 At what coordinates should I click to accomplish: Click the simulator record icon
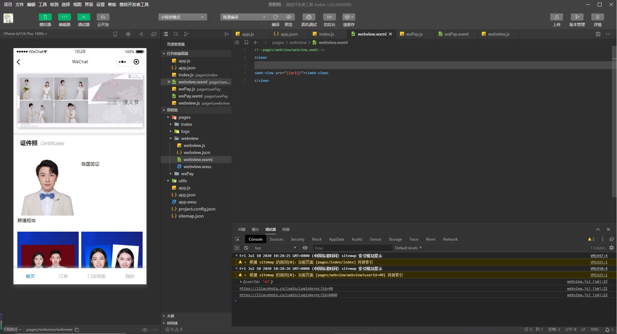pyautogui.click(x=128, y=34)
